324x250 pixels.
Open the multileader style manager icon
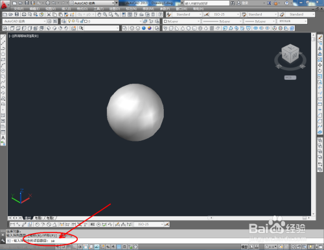coord(282,14)
